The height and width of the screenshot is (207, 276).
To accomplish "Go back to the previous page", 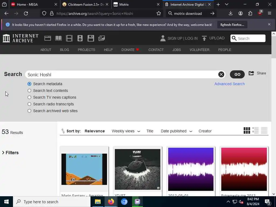I will (x=6, y=13).
